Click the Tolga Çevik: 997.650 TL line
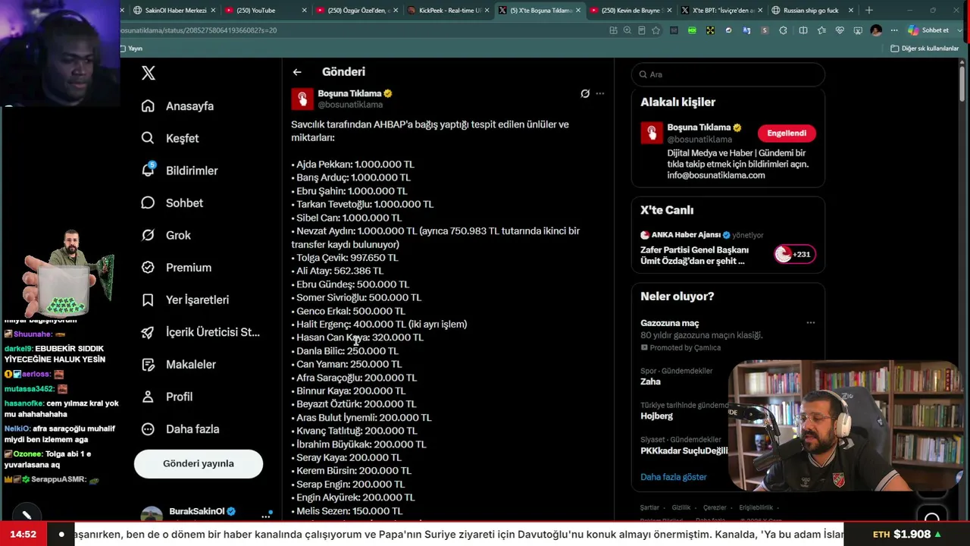This screenshot has width=970, height=546. (345, 258)
